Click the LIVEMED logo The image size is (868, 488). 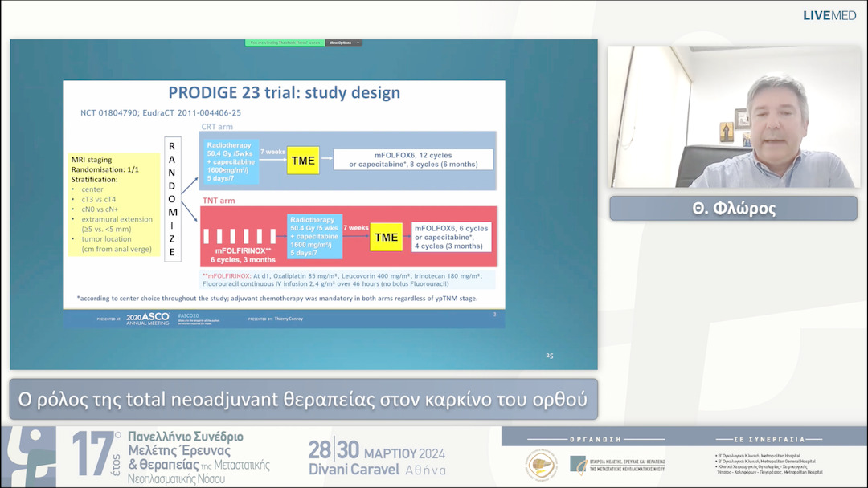829,15
